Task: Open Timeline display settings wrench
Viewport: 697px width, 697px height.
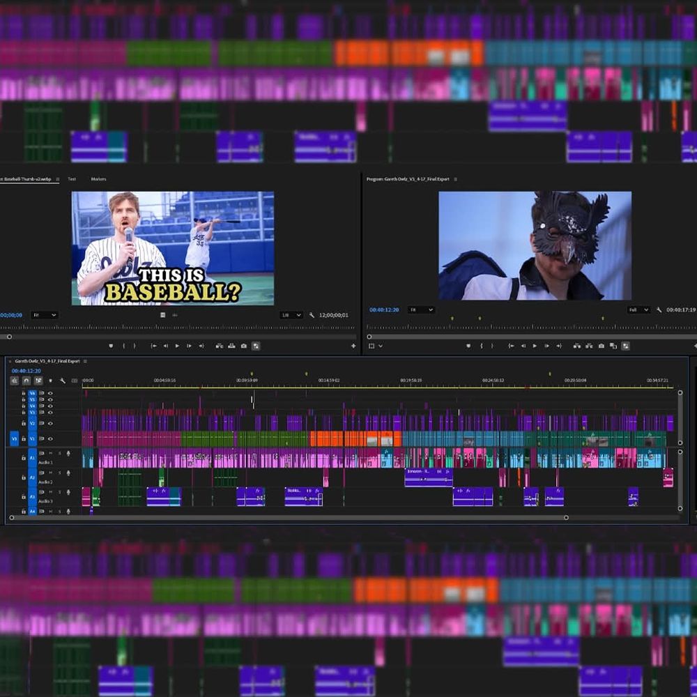Action: [x=63, y=381]
